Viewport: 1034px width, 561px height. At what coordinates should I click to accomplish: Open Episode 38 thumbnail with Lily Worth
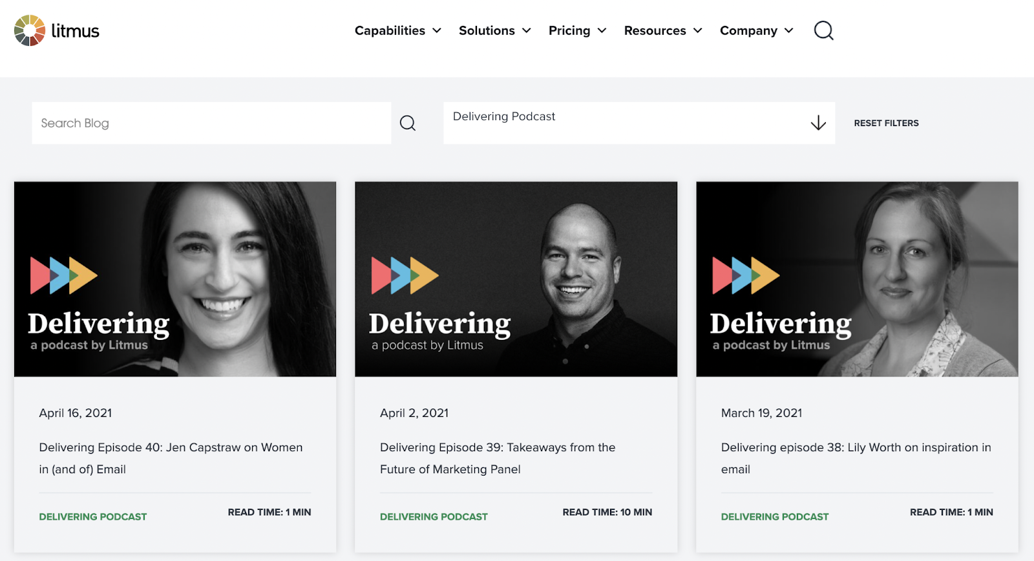[x=857, y=279]
